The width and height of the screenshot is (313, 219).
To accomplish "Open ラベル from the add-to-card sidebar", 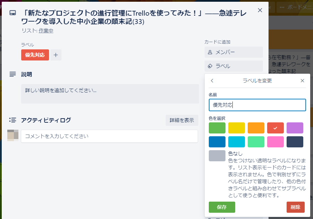I will point(233,66).
